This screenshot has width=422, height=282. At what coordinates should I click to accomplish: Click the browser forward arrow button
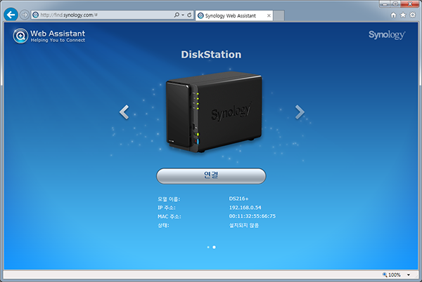25,15
